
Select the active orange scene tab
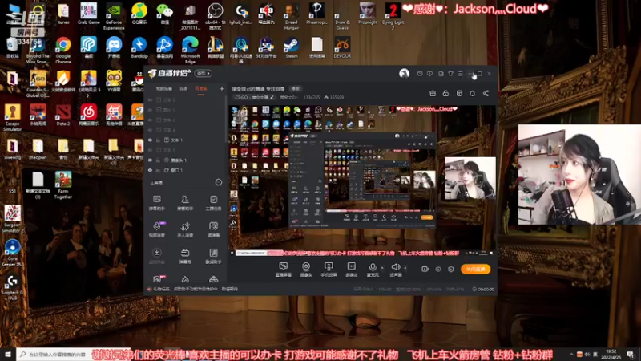click(201, 89)
